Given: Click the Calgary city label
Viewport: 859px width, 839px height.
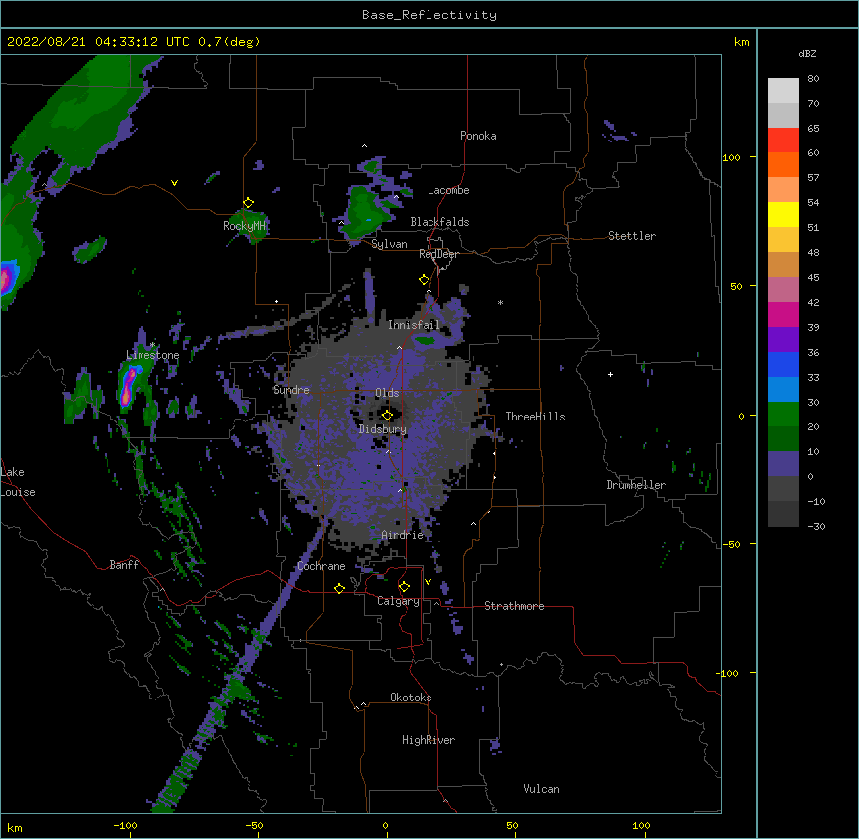Looking at the screenshot, I should [398, 601].
